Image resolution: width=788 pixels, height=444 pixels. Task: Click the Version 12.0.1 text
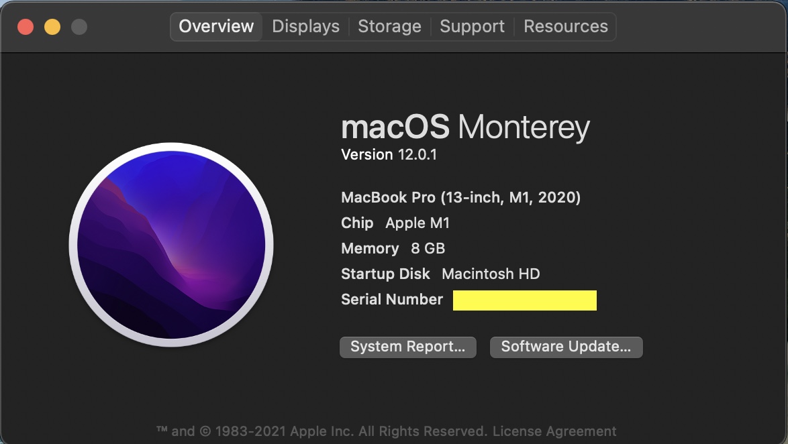click(x=389, y=155)
